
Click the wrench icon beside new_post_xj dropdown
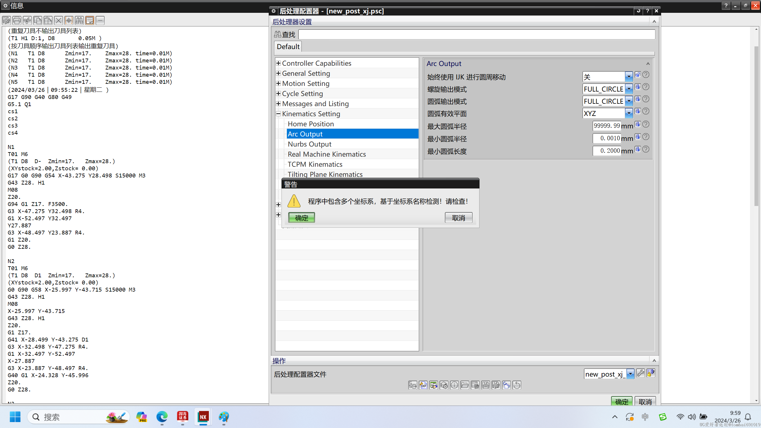coord(641,373)
